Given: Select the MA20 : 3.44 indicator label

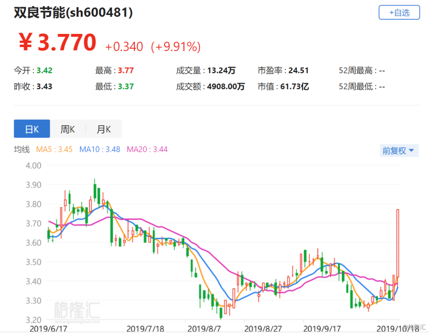Looking at the screenshot, I should coord(147,149).
